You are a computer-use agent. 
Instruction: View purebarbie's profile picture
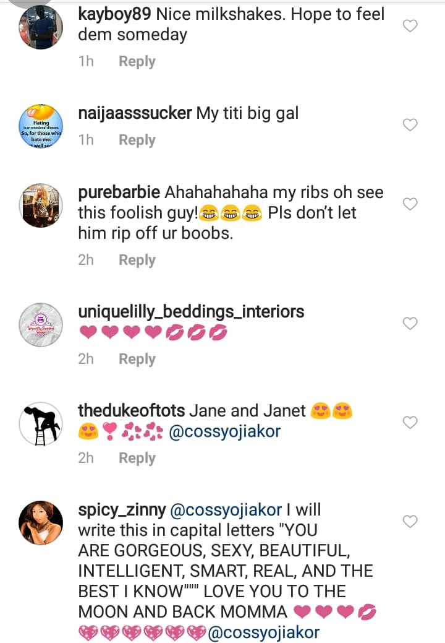[x=41, y=205]
